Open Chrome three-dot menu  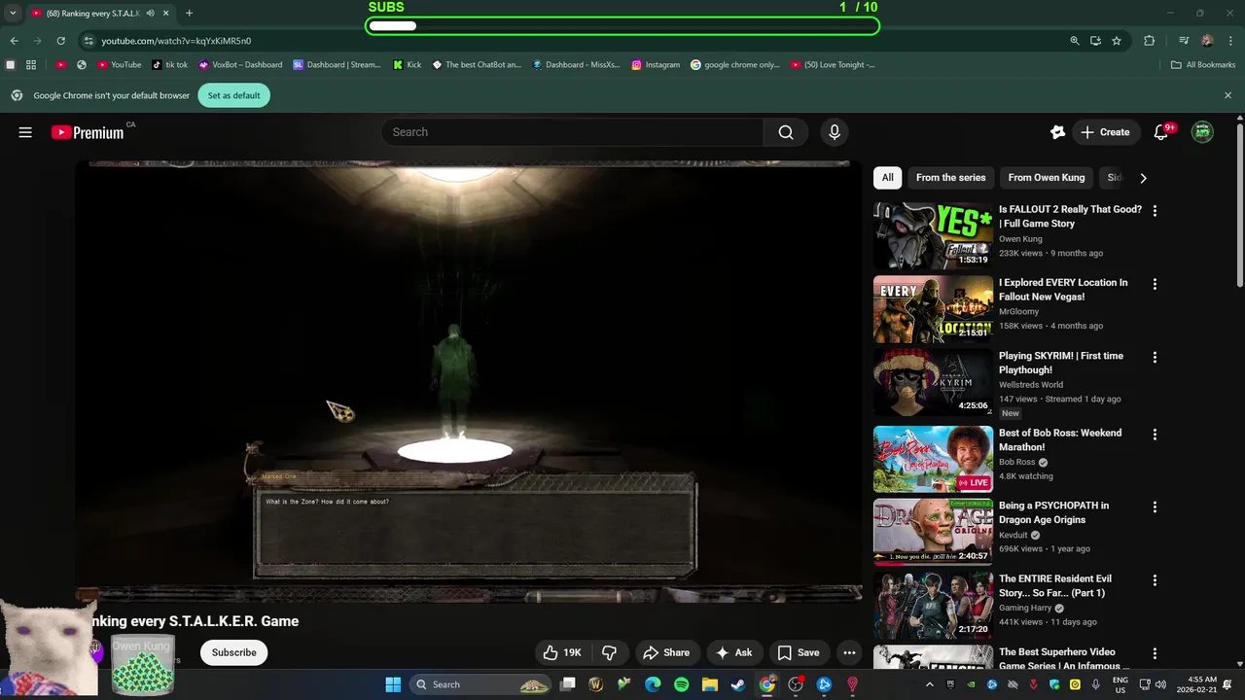tap(1229, 41)
